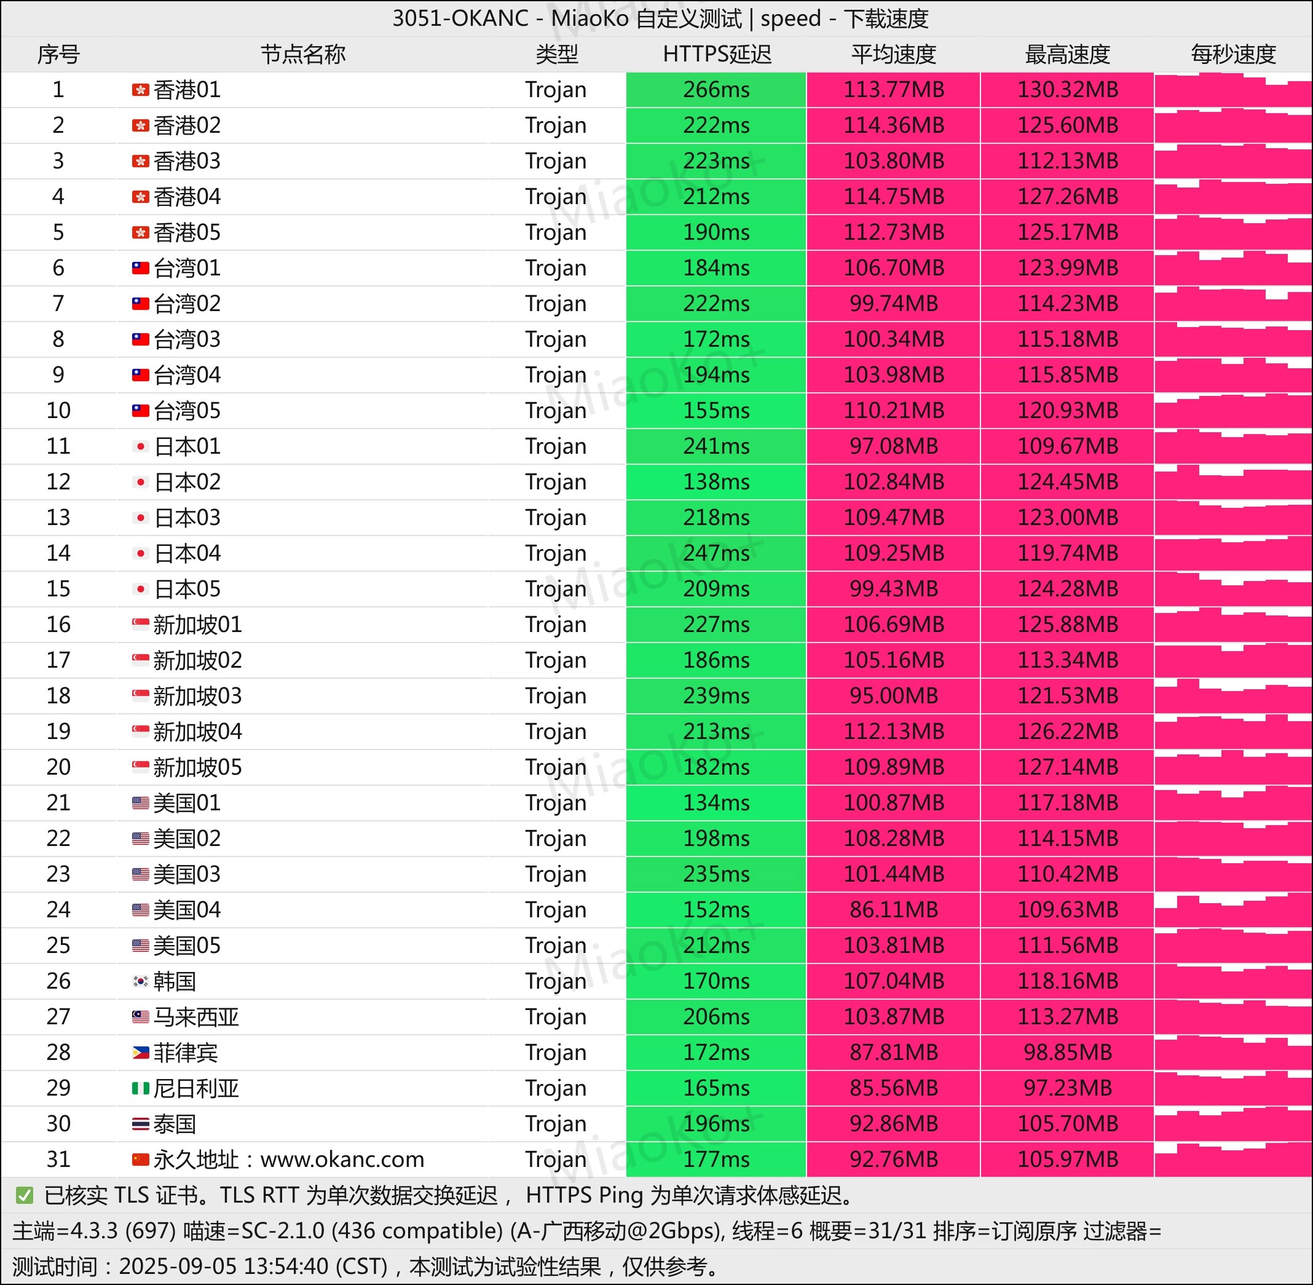Select the 266ms latency cell for 香港01
Viewport: 1313px width, 1285px height.
(716, 90)
